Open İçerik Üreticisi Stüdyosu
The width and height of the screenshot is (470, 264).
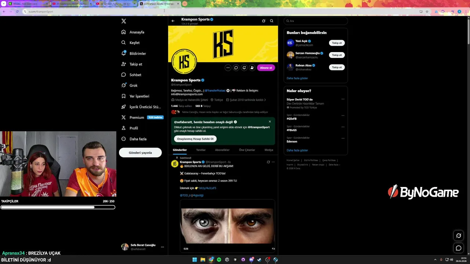[141, 107]
